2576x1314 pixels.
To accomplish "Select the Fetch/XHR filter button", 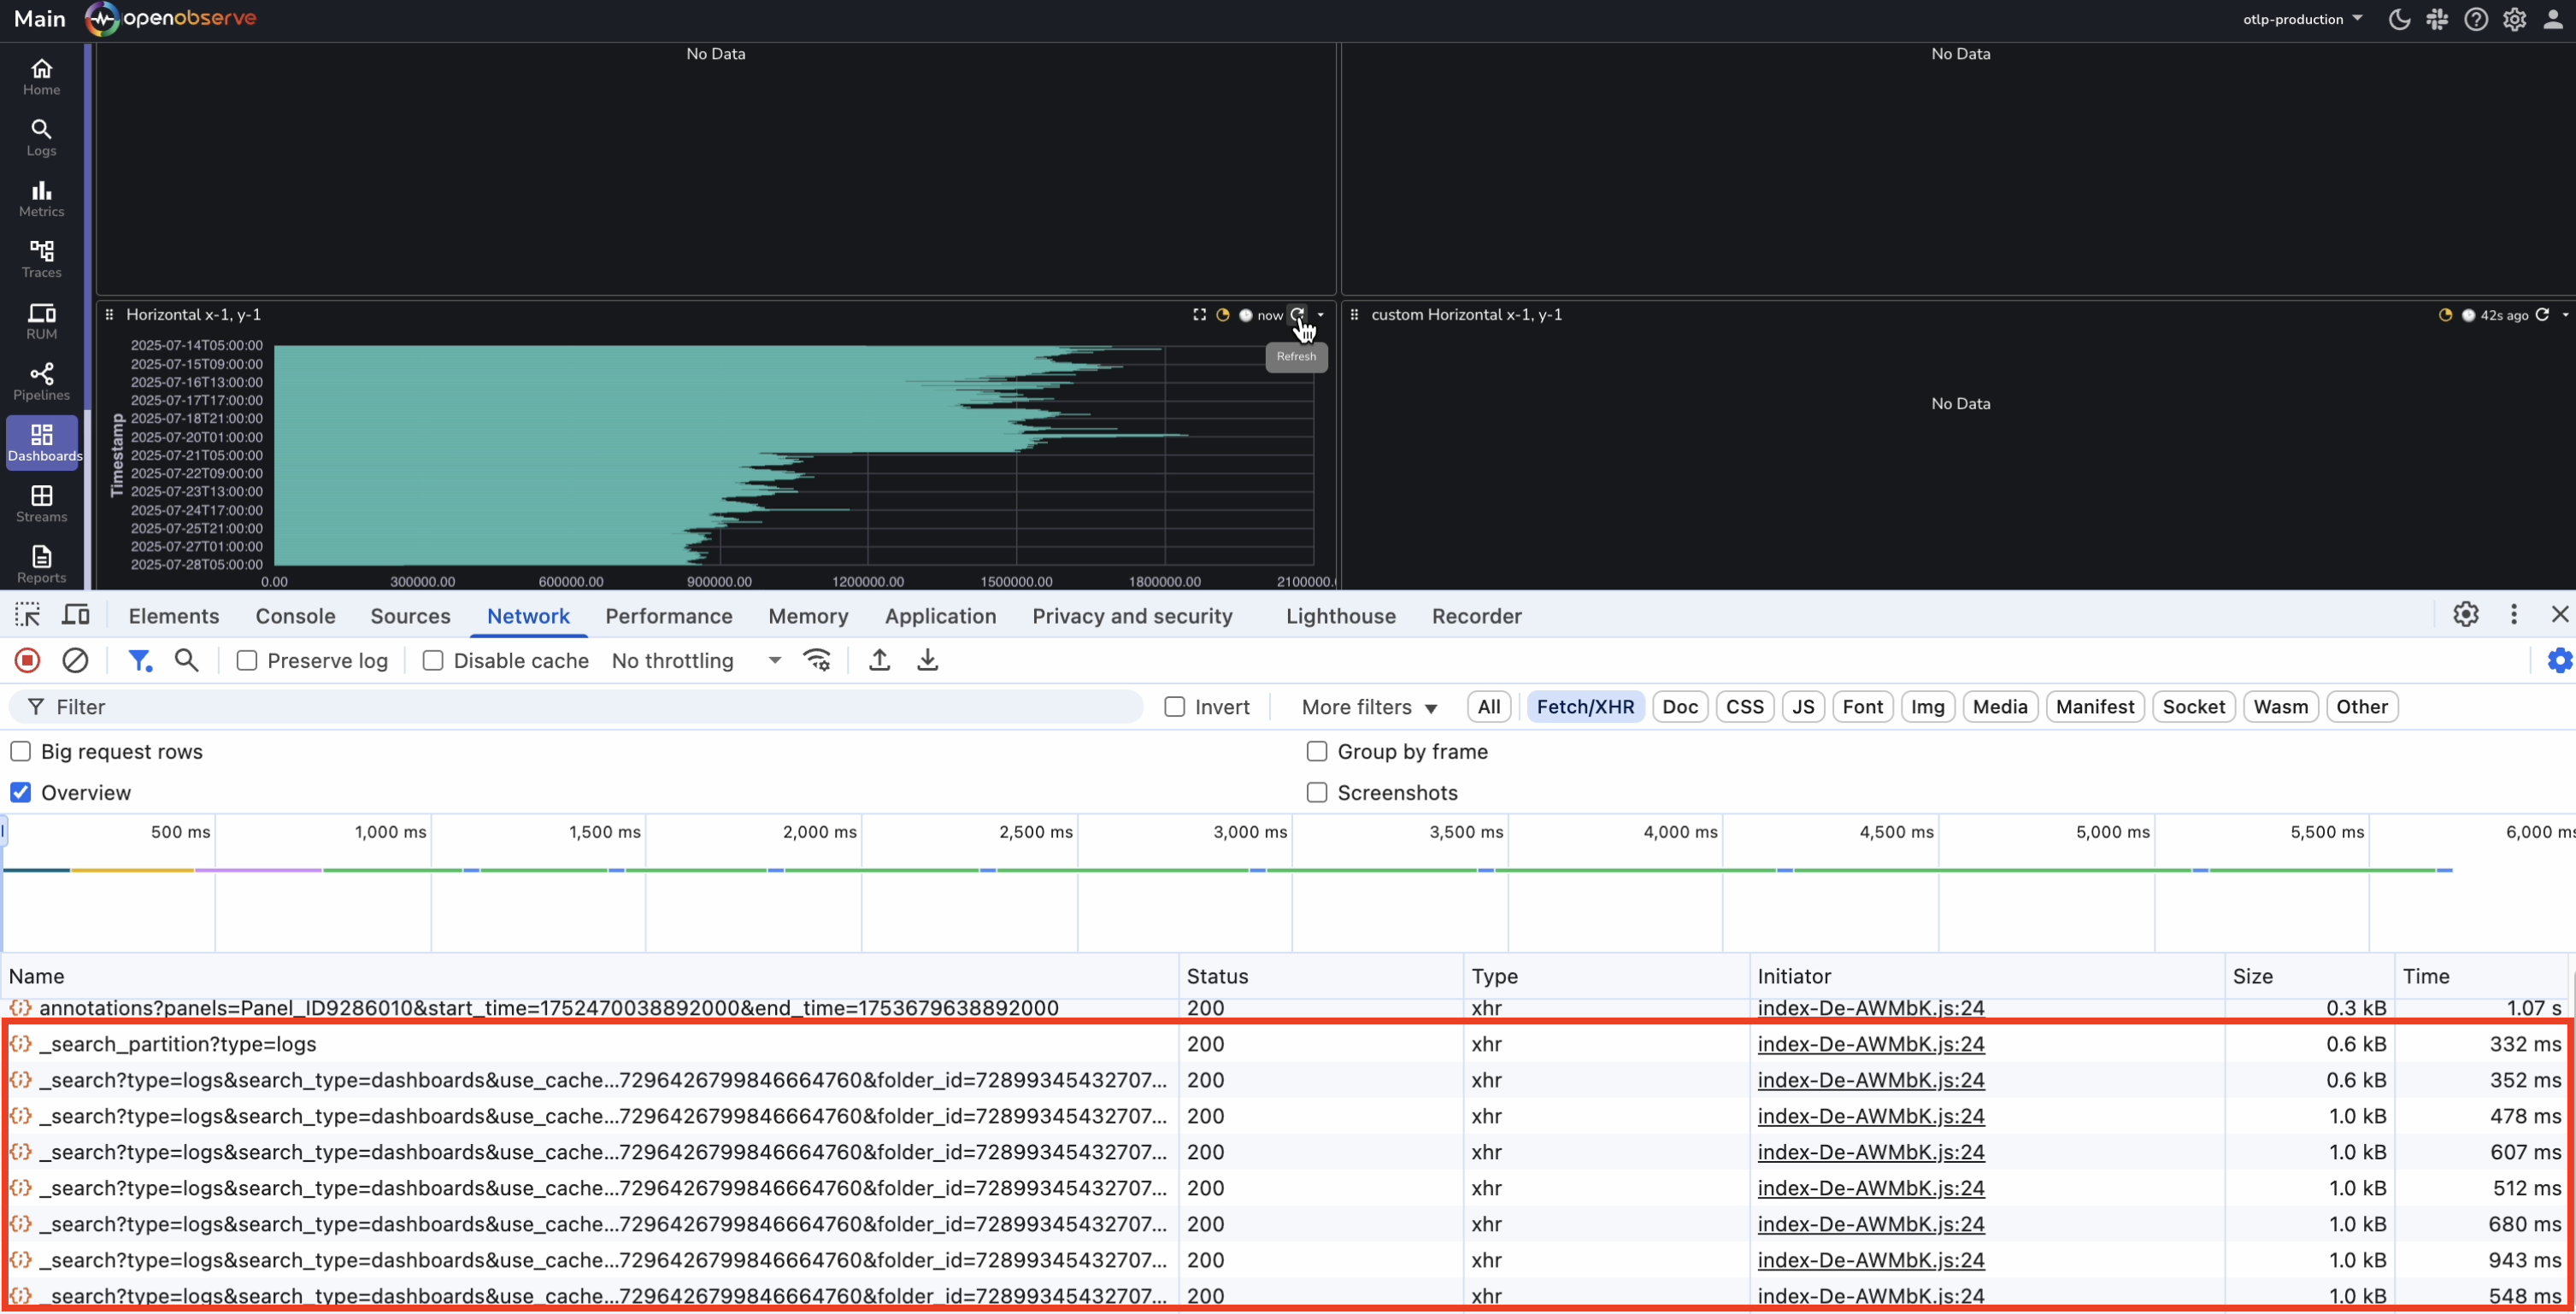I will tap(1584, 706).
